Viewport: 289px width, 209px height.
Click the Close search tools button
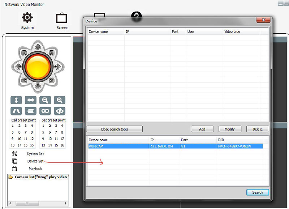coord(115,129)
